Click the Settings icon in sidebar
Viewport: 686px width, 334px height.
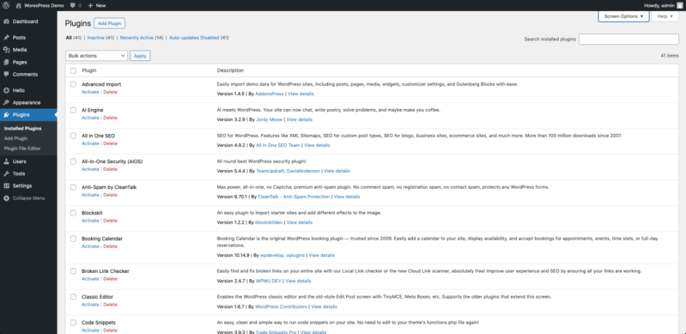pyautogui.click(x=6, y=186)
